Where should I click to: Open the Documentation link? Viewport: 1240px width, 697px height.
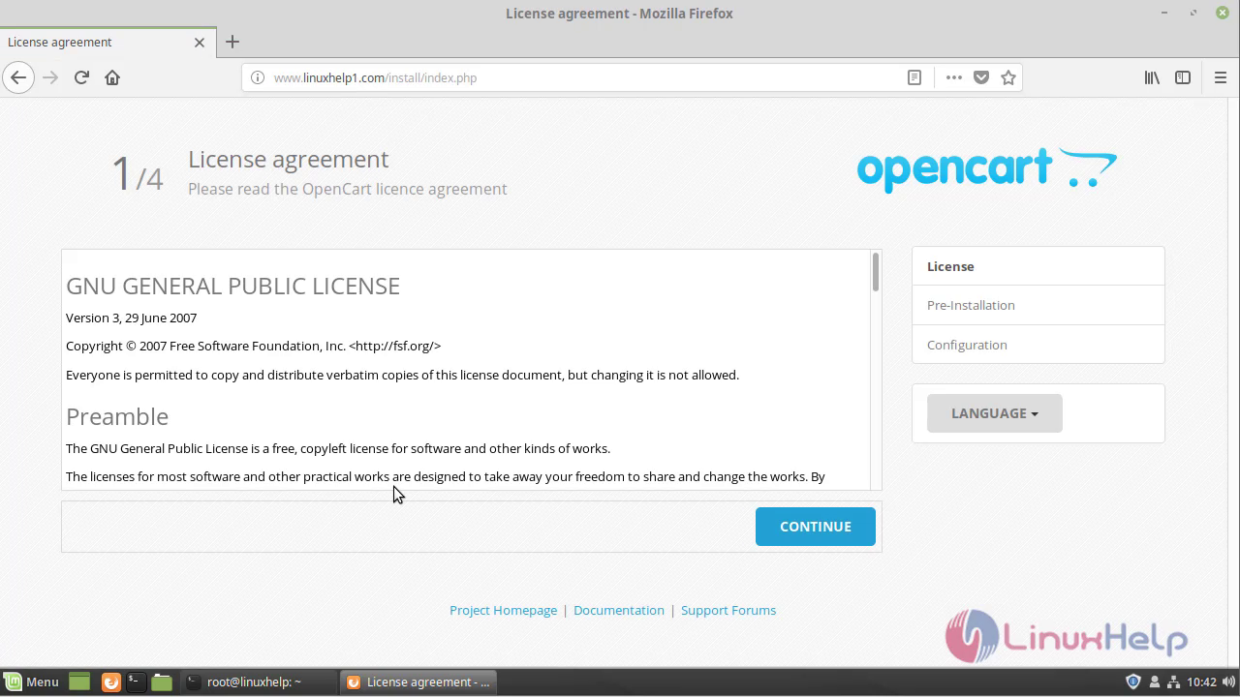pyautogui.click(x=619, y=610)
